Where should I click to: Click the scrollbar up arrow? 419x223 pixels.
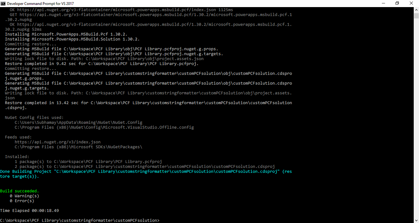click(417, 10)
